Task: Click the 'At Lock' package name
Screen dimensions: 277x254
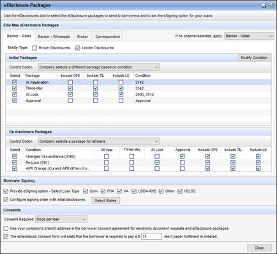Action: [x=32, y=95]
